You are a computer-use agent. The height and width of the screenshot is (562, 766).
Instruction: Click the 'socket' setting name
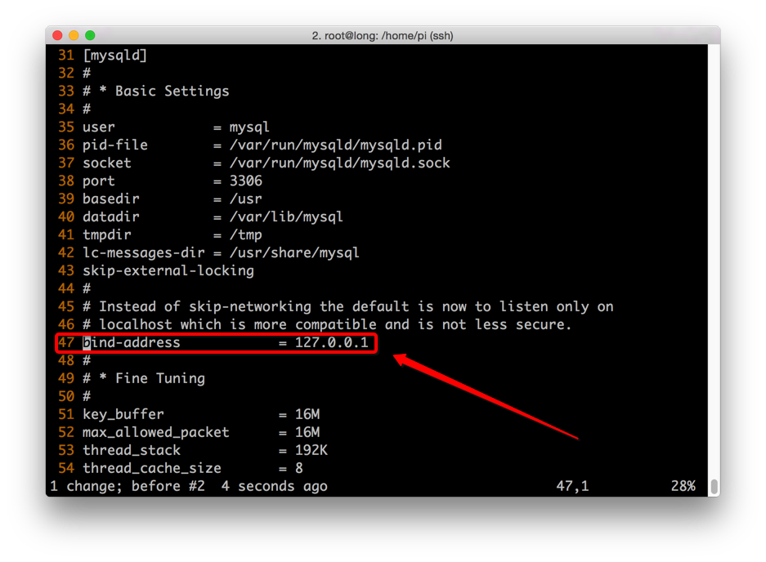pos(107,163)
